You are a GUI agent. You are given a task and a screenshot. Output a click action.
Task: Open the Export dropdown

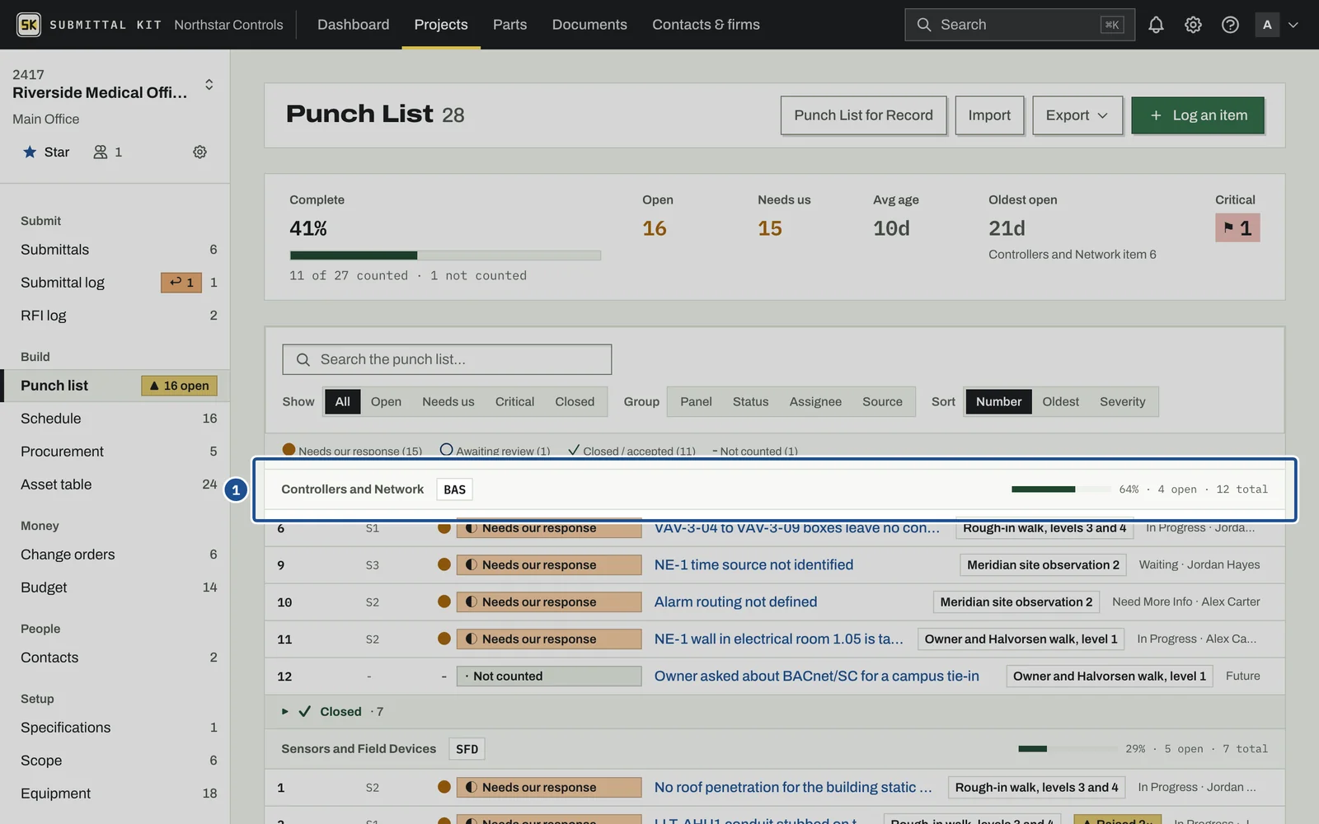1077,115
